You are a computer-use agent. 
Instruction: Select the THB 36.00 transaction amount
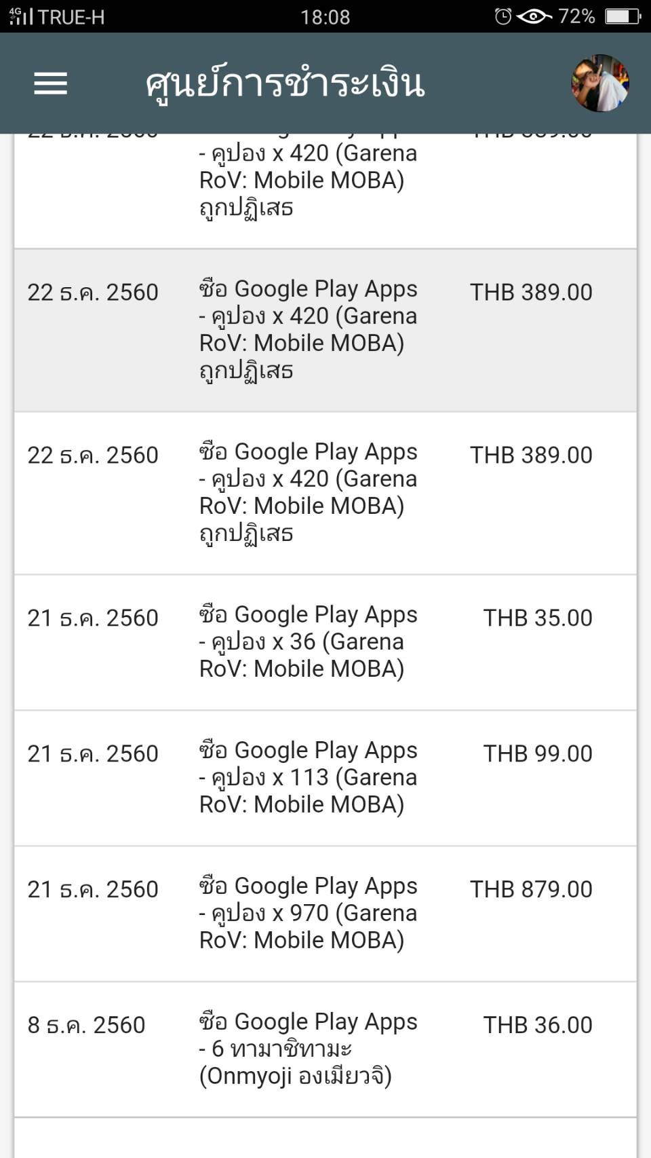click(x=537, y=1025)
